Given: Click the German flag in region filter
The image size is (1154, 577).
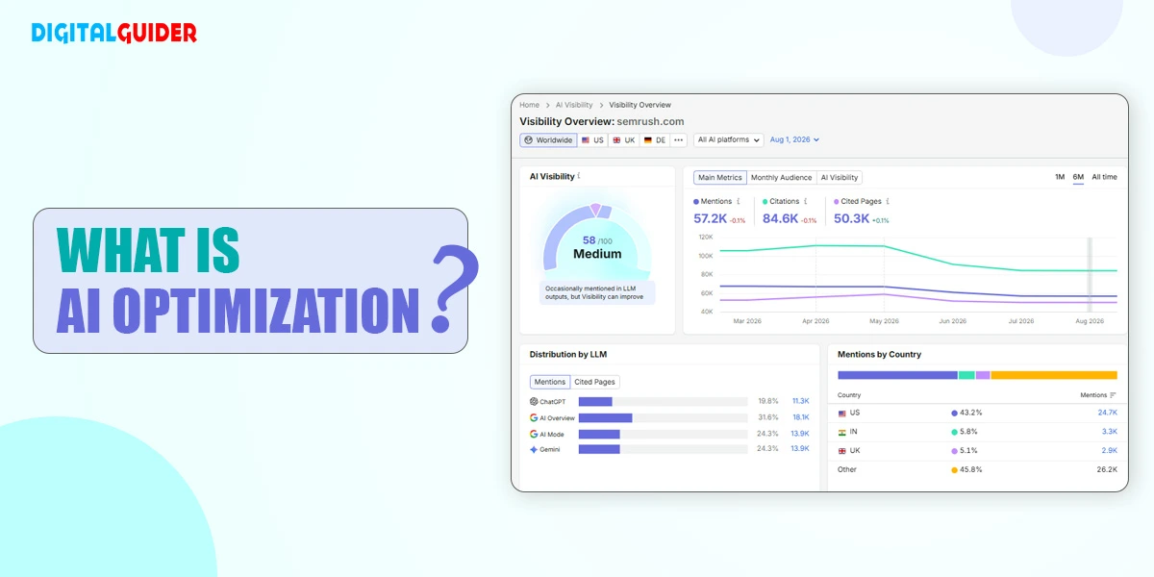Looking at the screenshot, I should coord(648,140).
